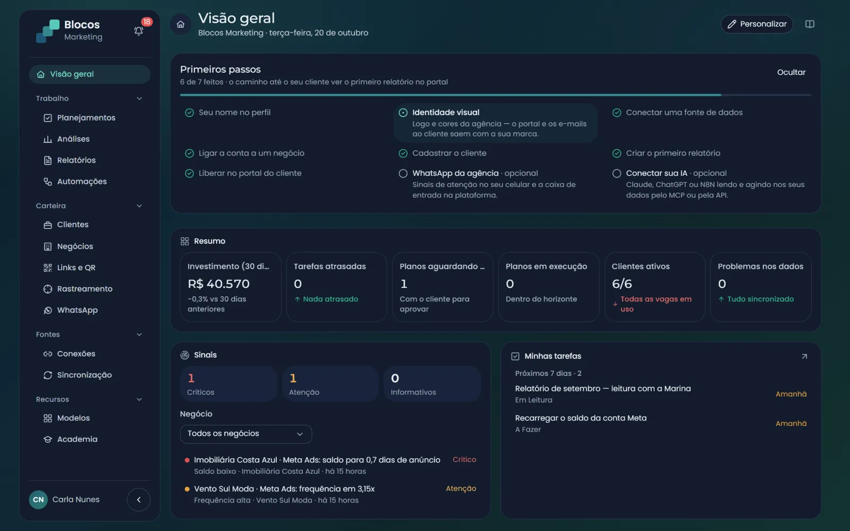Click Ocultar to hide Primeiros passos
The height and width of the screenshot is (531, 850).
coord(791,72)
